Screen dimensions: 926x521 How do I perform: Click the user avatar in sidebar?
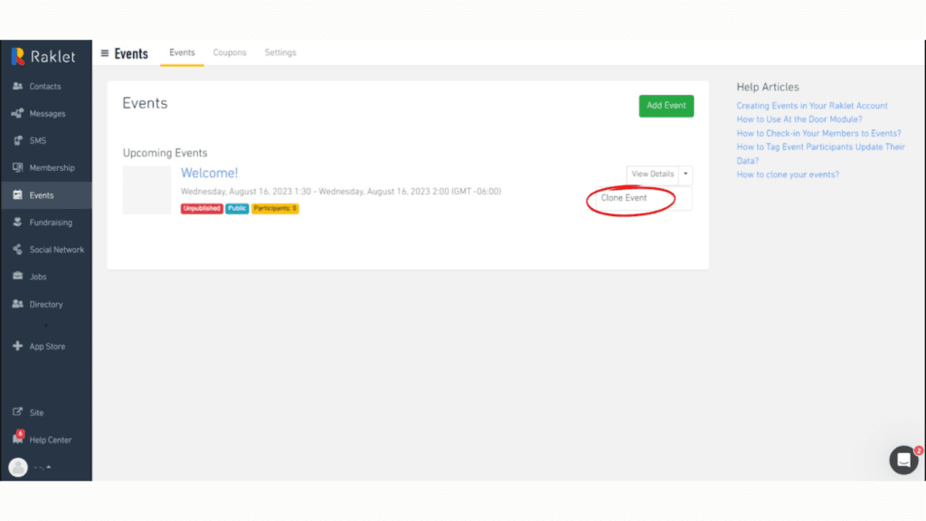[18, 468]
